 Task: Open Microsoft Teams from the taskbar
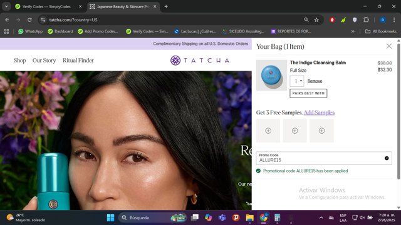(x=222, y=217)
